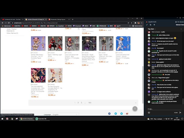Open the Language English dropdown
The width and height of the screenshot is (184, 138).
pyautogui.click(x=61, y=114)
